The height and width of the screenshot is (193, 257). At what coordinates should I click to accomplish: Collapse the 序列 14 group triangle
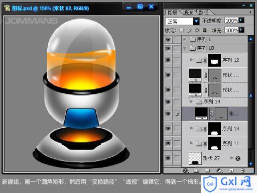click(191, 102)
